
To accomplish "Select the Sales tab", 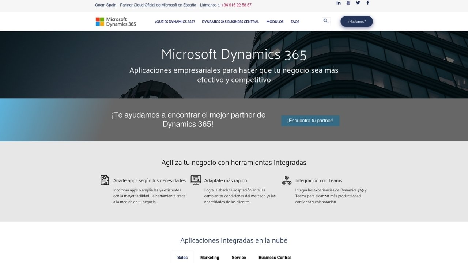I will tap(182, 257).
